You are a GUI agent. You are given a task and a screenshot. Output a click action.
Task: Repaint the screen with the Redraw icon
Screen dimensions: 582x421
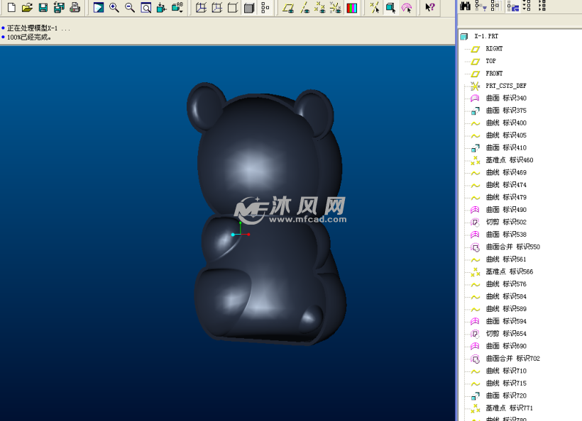pos(99,7)
